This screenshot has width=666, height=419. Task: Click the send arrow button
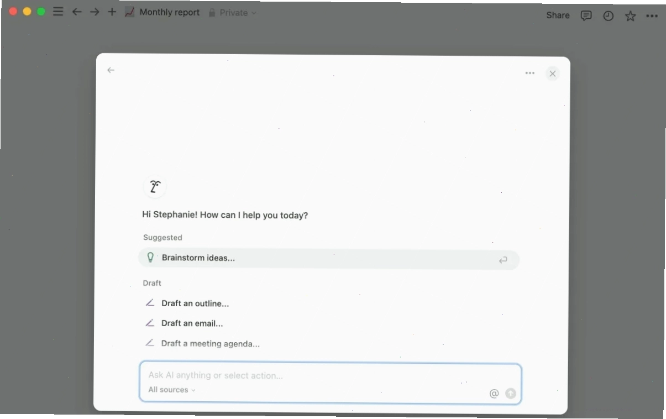[x=511, y=394]
